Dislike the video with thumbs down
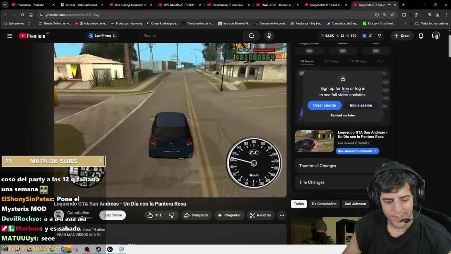This screenshot has height=254, width=451. click(x=172, y=215)
